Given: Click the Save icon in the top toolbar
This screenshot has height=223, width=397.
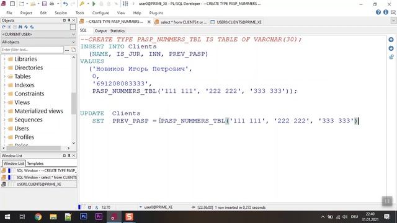Looking at the screenshot, I should click(x=44, y=4).
